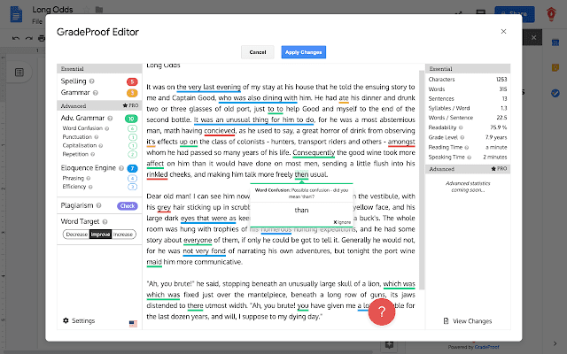This screenshot has width=567, height=354.
Task: Click info icon next to Adv. Grammar
Action: click(110, 118)
